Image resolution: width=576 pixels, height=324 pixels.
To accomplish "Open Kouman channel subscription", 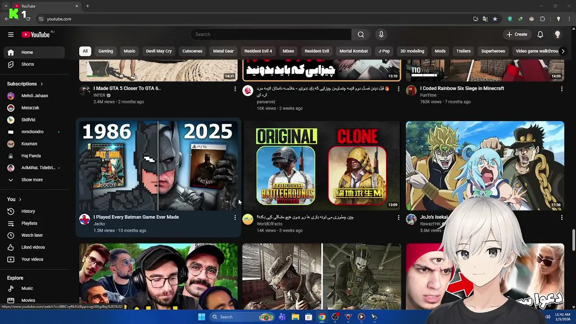I will (34, 144).
